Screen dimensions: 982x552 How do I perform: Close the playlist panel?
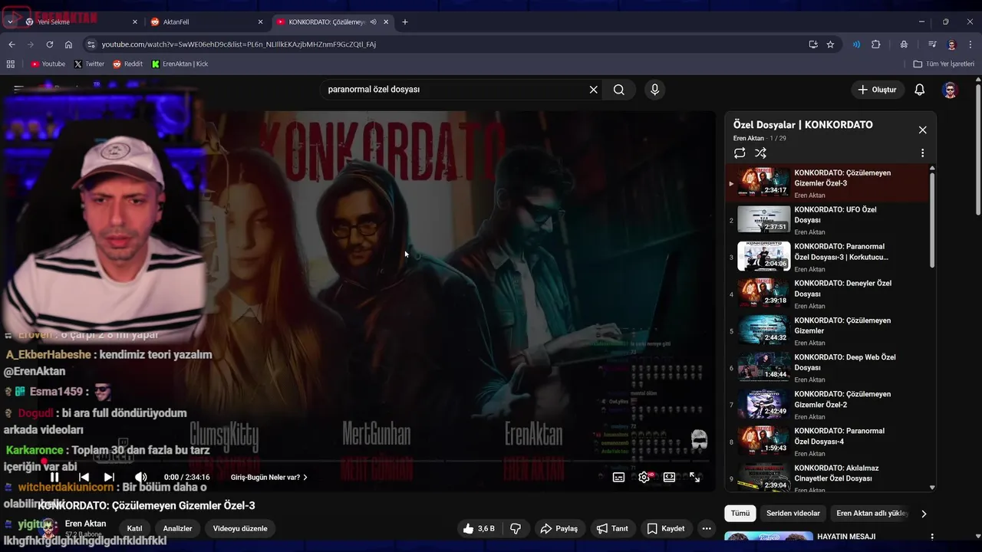[x=922, y=130]
